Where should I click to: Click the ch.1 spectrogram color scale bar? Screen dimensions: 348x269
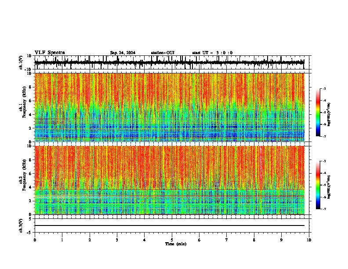click(x=318, y=113)
